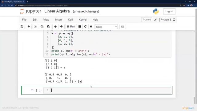Open the cell type Code dropdown

coord(106,27)
